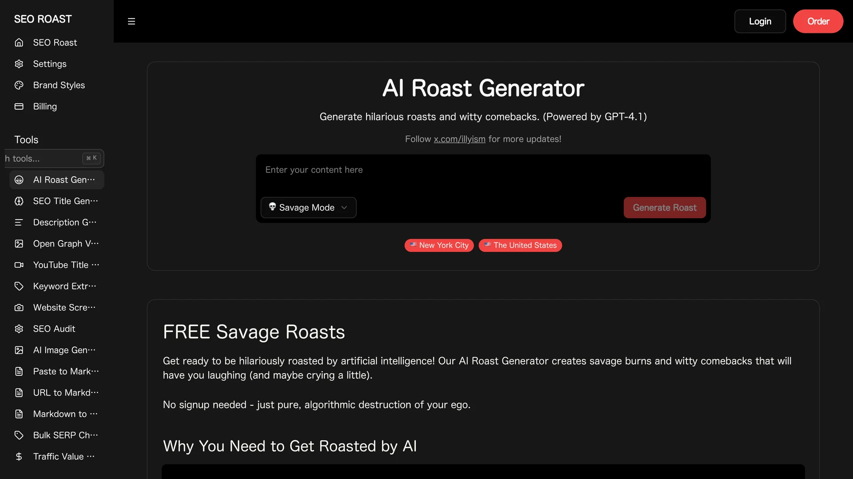Click the brain icon for SEO Title Generator
Screen dimensions: 853x479
pyautogui.click(x=19, y=201)
